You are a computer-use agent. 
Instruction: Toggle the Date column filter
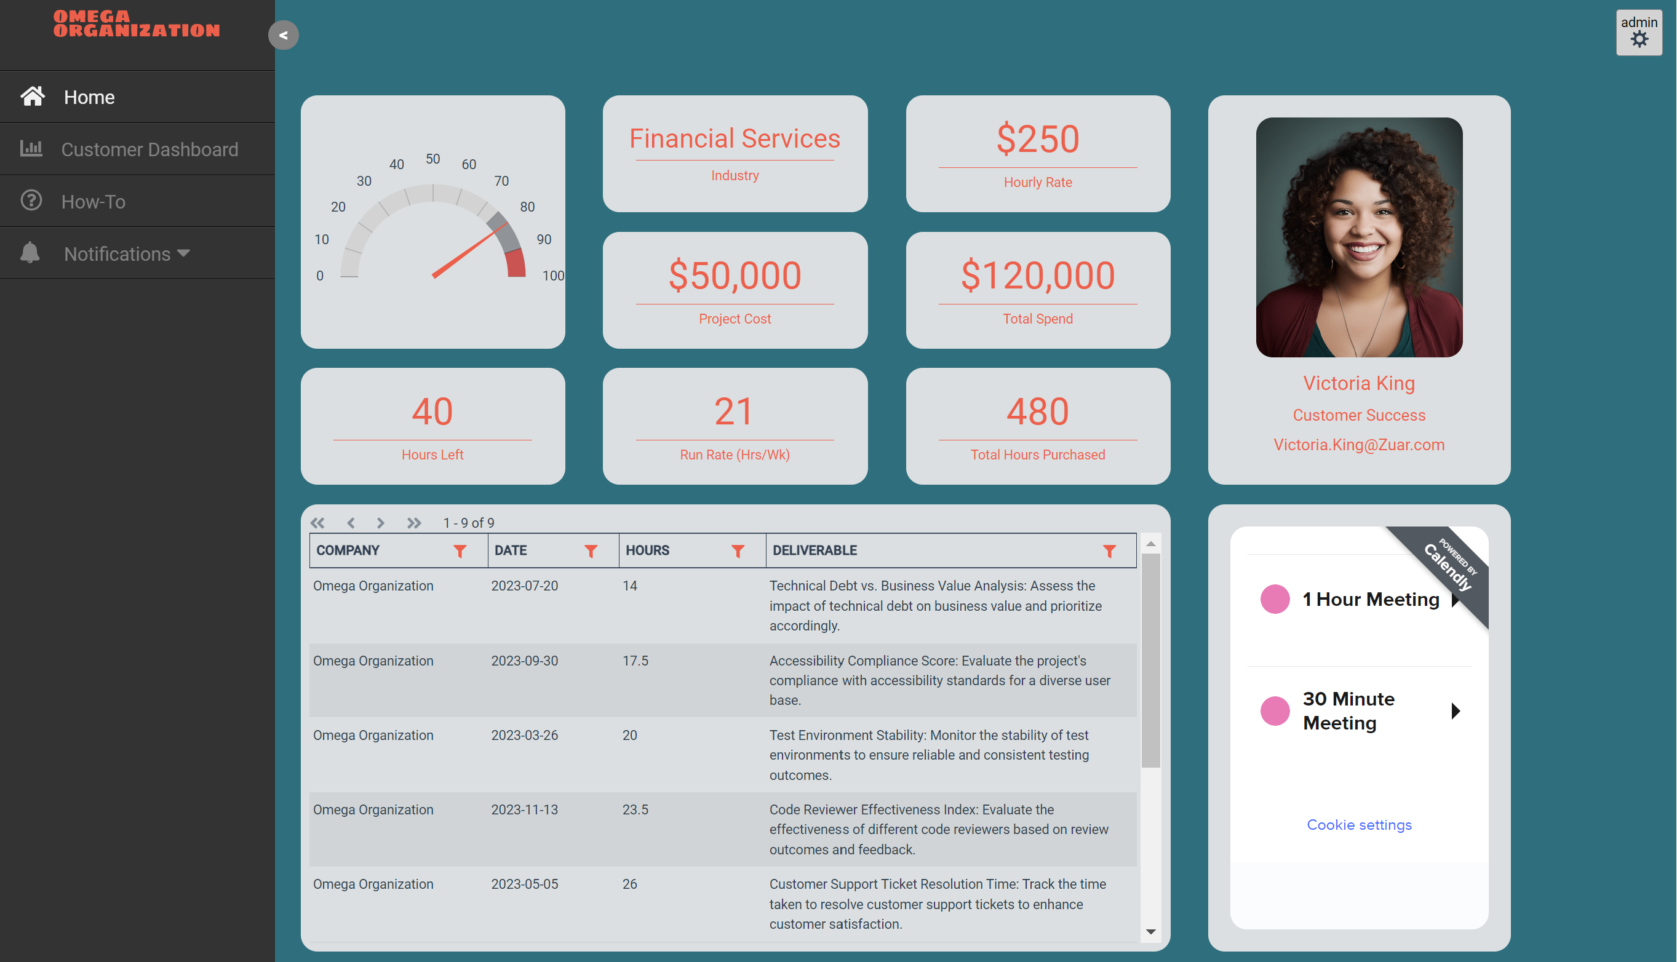pos(591,551)
